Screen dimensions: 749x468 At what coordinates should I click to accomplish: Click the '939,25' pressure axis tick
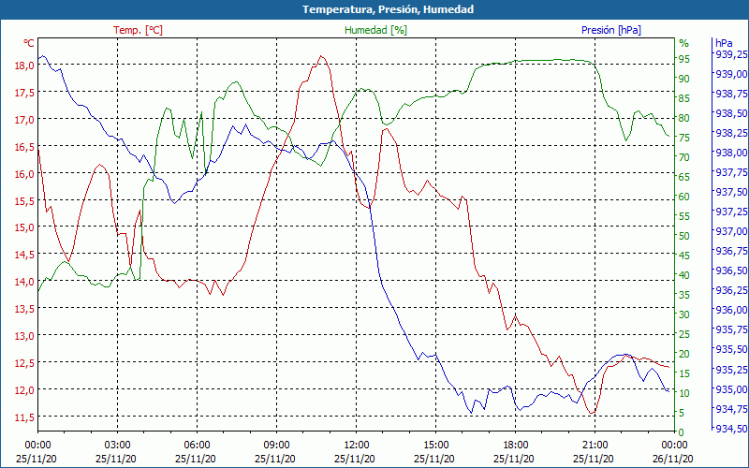(732, 54)
